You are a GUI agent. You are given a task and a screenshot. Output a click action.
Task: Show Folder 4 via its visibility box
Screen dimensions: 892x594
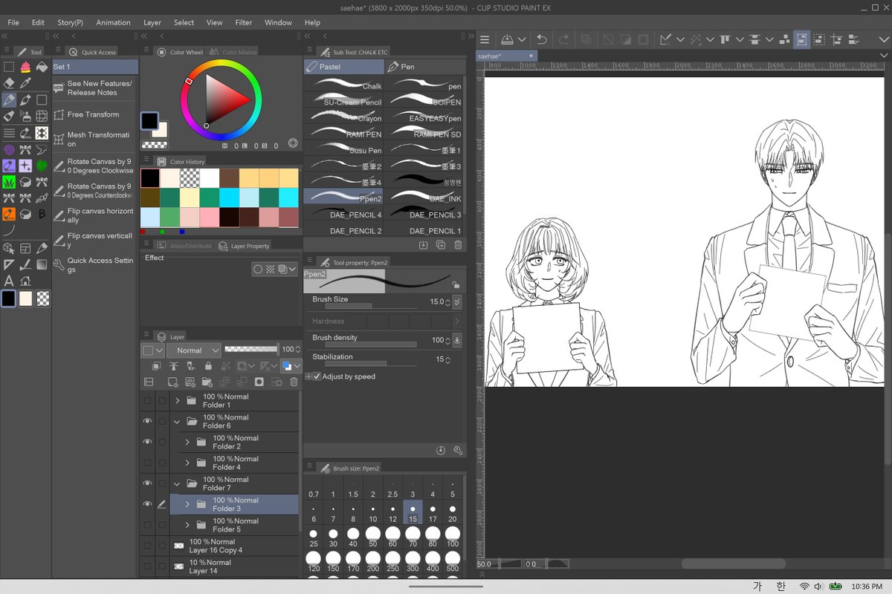pos(147,463)
